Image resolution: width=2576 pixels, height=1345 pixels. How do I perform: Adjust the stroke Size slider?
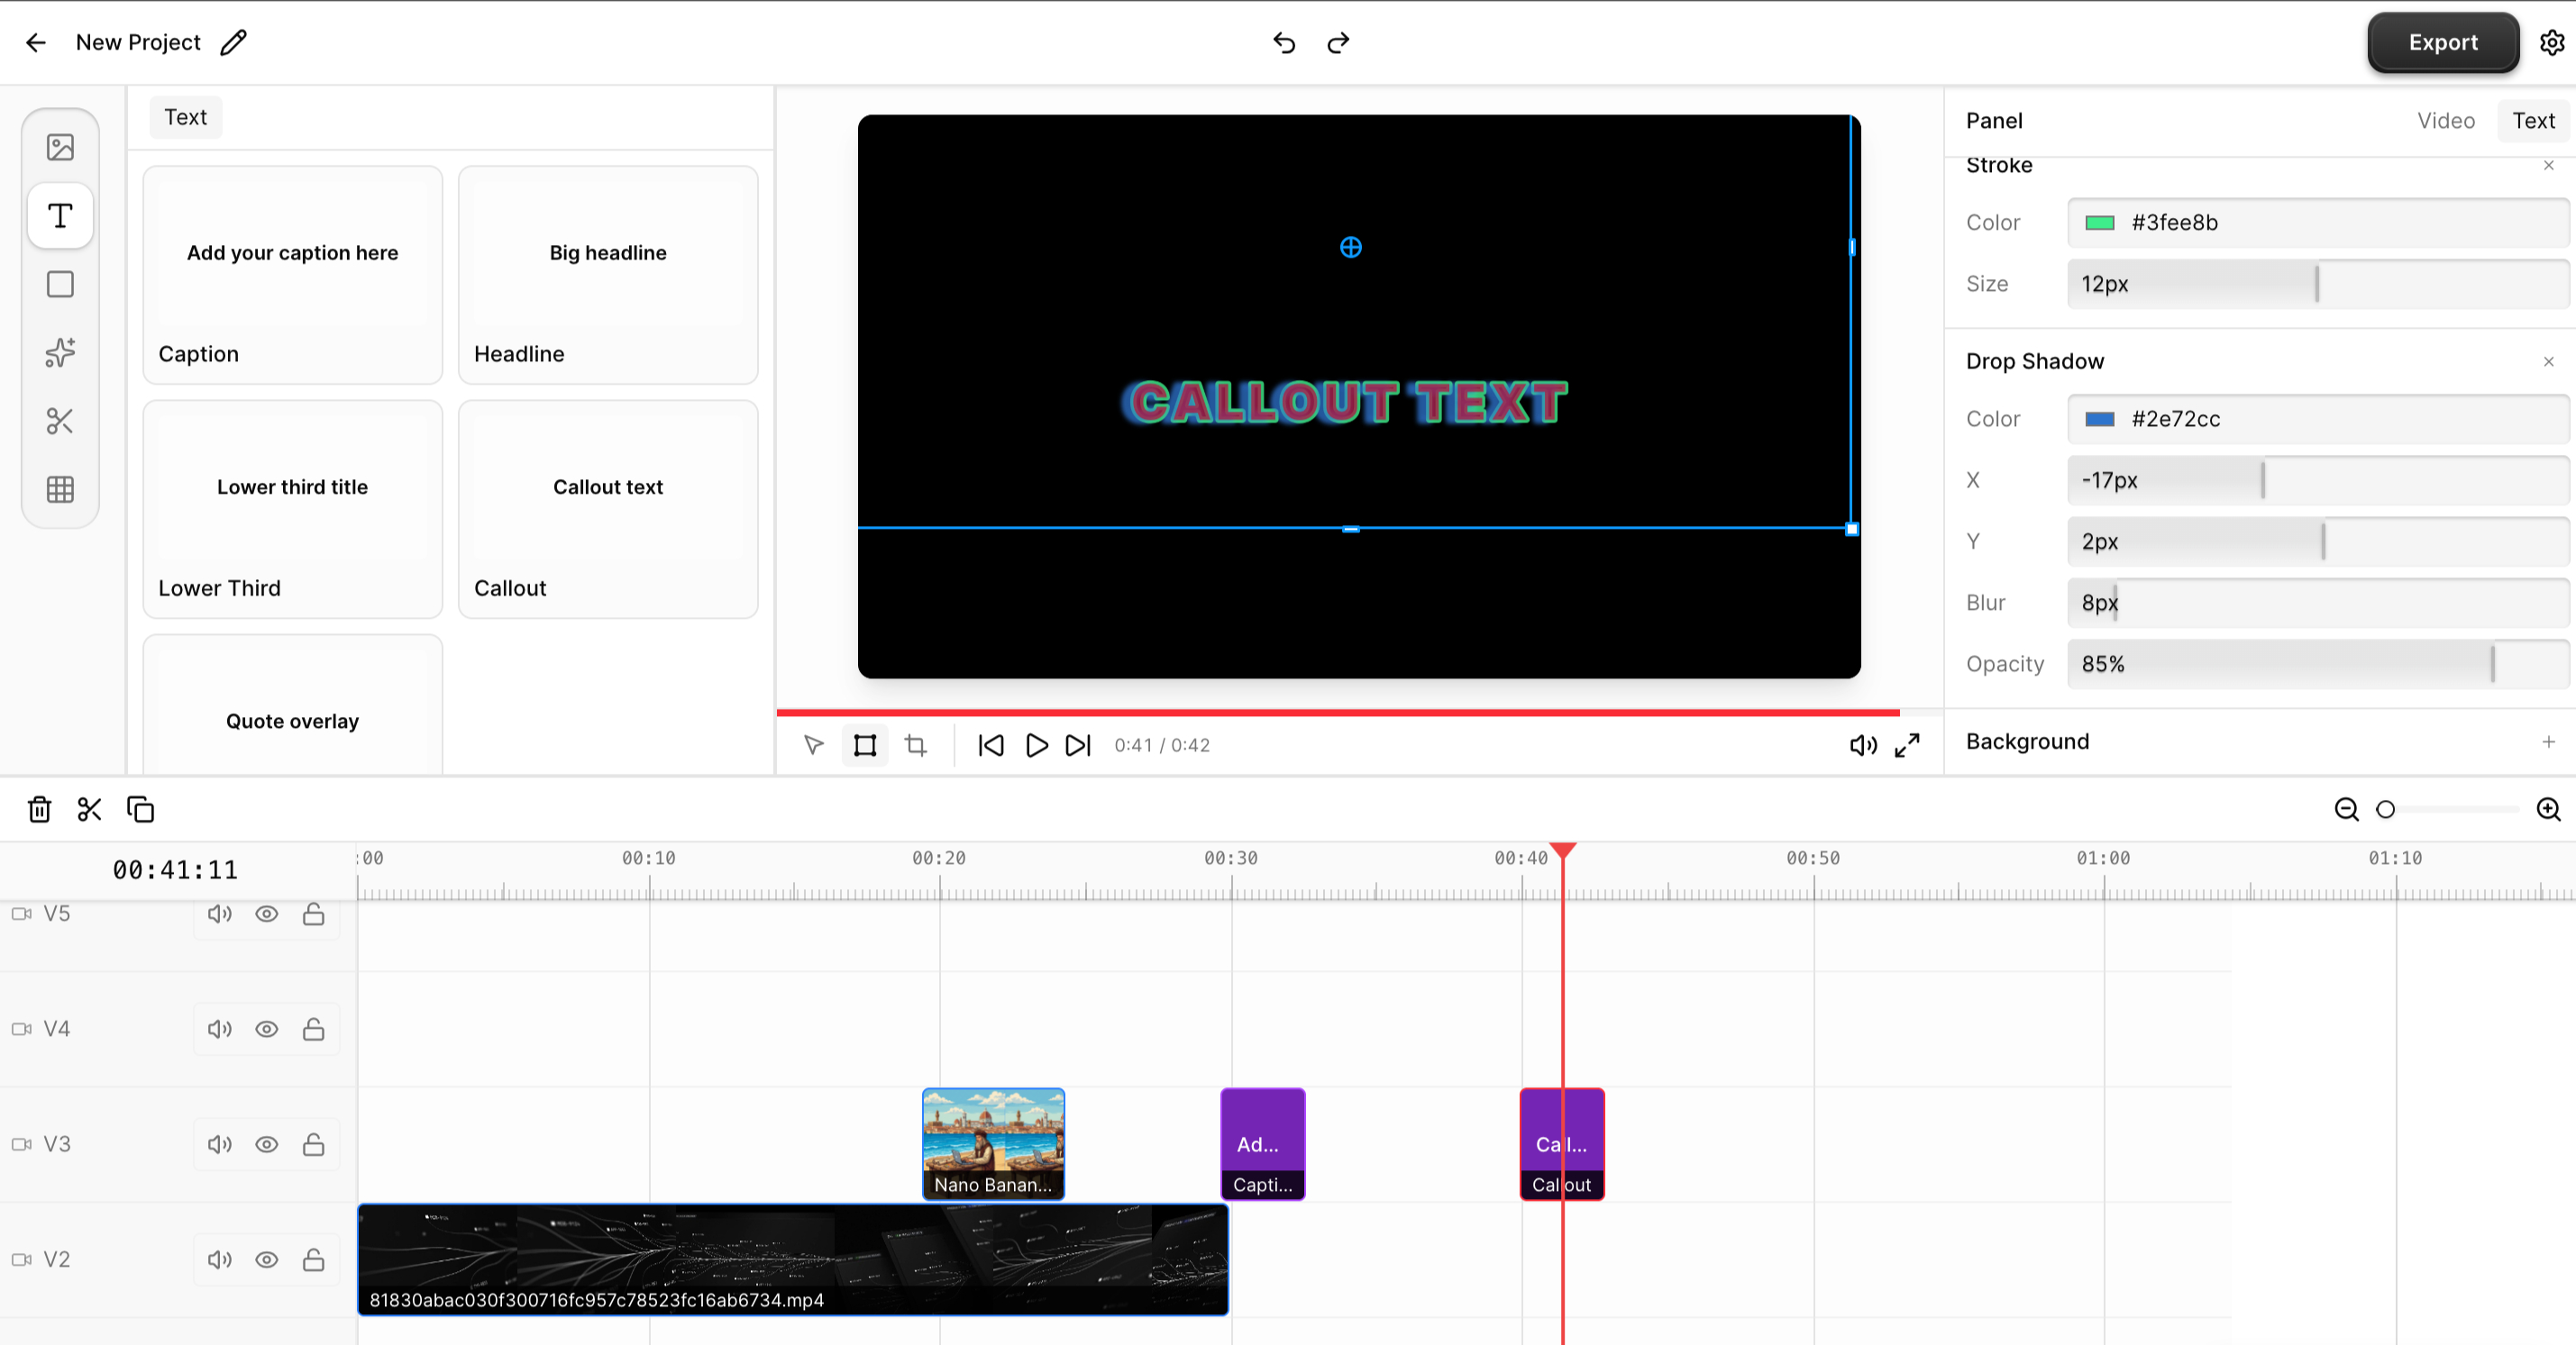2318,284
